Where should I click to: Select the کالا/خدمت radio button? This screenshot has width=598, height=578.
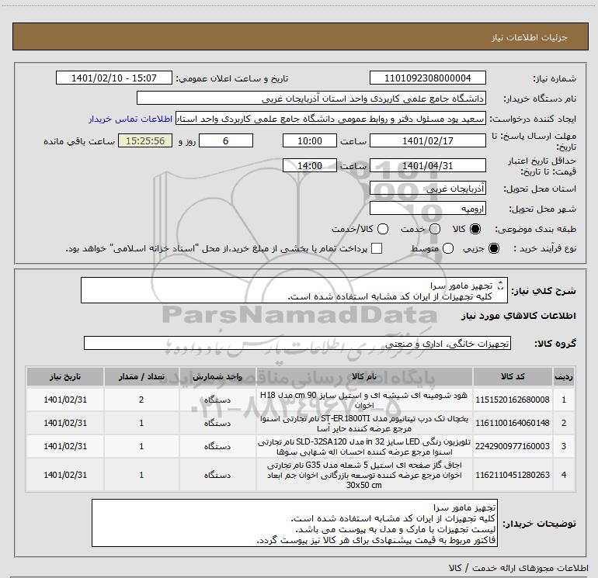click(x=383, y=229)
